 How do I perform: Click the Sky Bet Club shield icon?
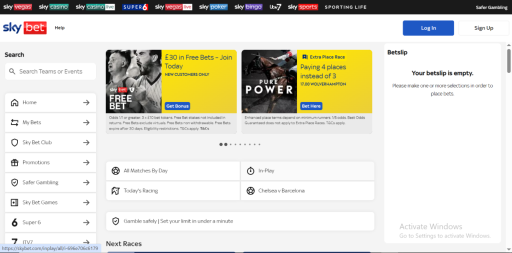pos(14,142)
